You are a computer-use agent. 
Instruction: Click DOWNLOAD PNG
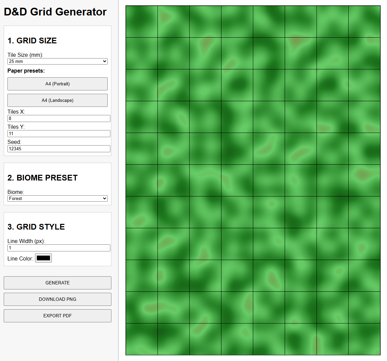point(58,299)
